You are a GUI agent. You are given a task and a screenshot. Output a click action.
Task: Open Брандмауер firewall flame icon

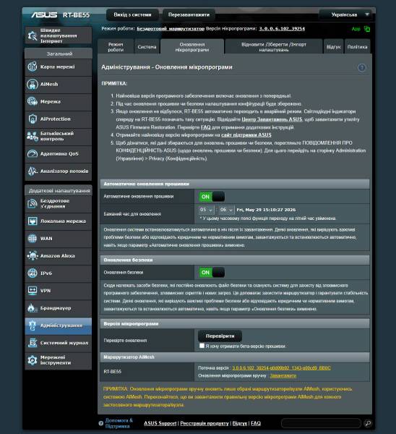tap(33, 308)
